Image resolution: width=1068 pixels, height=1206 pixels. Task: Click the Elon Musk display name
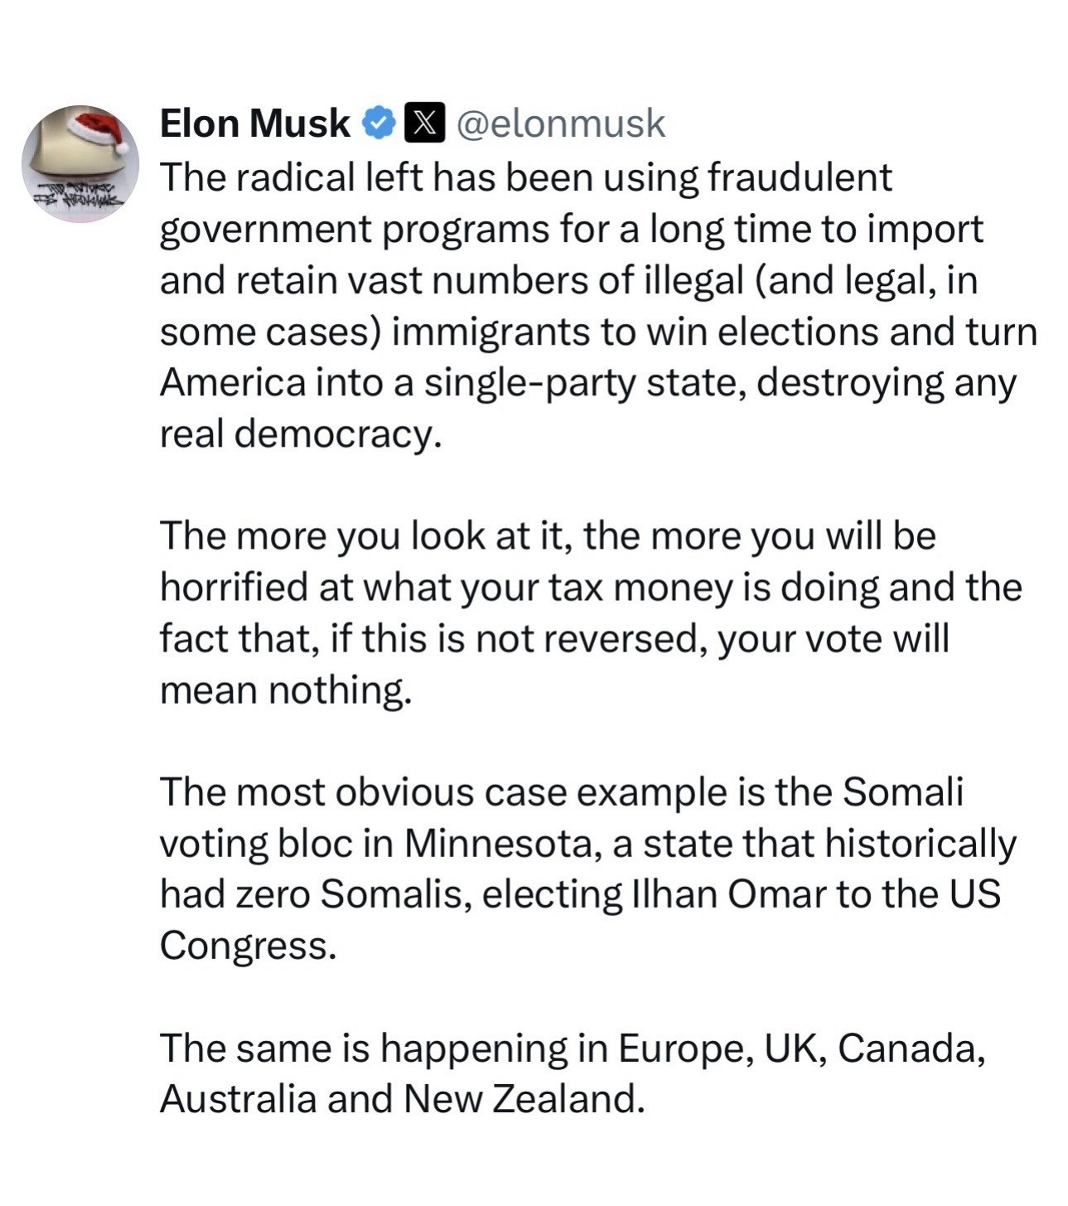[254, 124]
